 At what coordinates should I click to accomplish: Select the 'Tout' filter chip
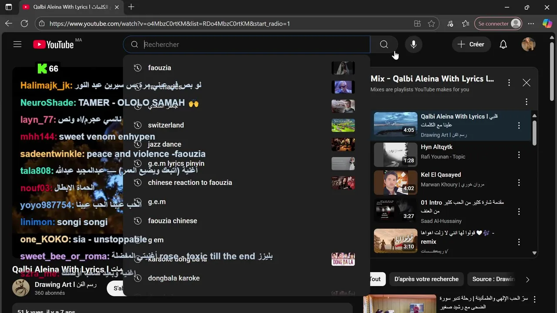pos(375,279)
